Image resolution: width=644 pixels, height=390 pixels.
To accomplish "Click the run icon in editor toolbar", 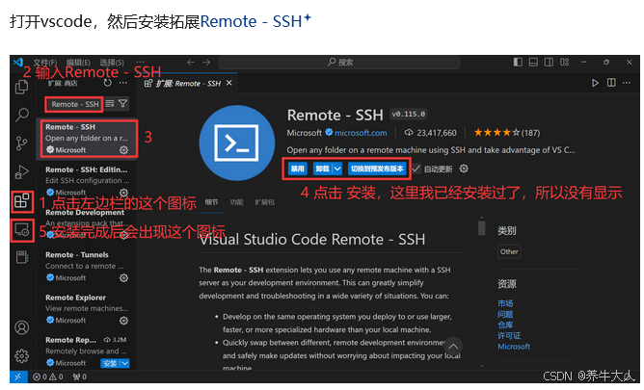I will click(595, 83).
